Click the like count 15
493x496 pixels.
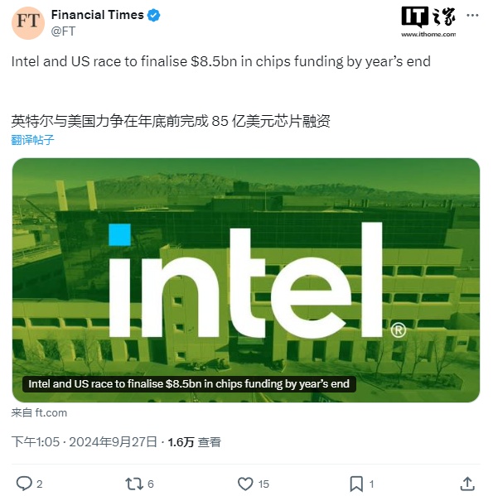(263, 484)
